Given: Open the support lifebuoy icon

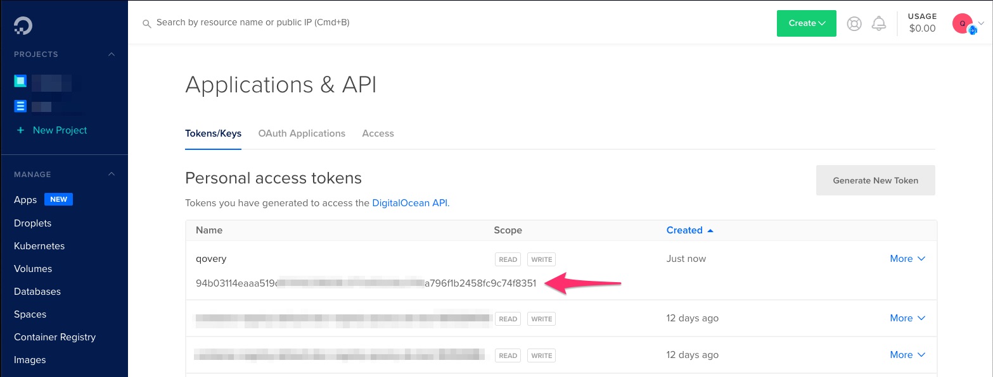Looking at the screenshot, I should tap(854, 23).
